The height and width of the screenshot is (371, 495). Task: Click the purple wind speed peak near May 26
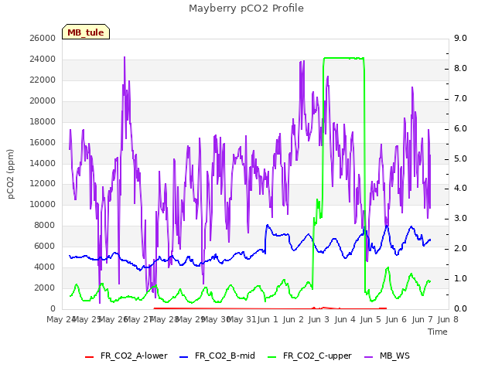(x=125, y=58)
